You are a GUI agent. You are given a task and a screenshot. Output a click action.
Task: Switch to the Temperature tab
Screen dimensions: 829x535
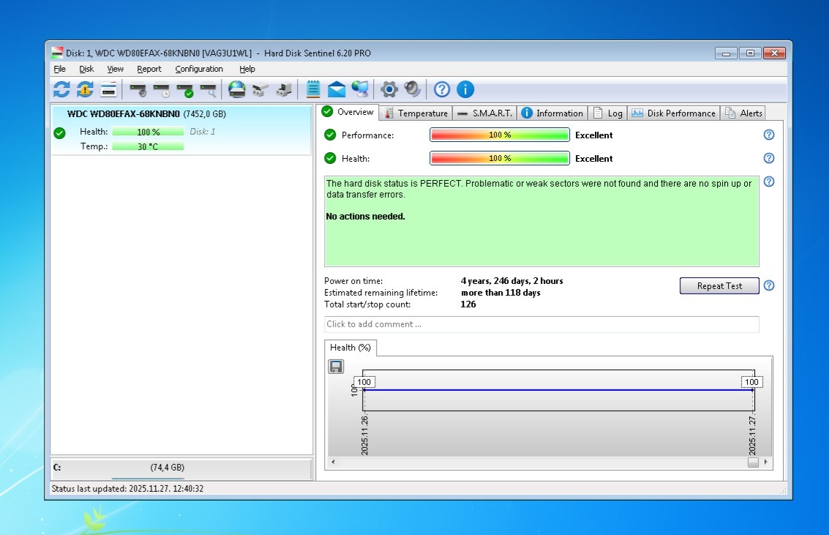pyautogui.click(x=416, y=113)
